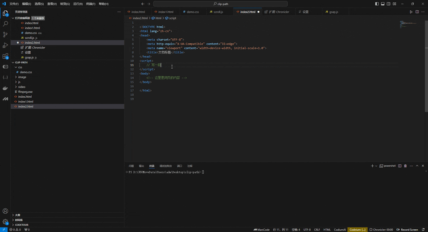Open Source Control view in activity bar
The height and width of the screenshot is (232, 428).
pyautogui.click(x=5, y=34)
